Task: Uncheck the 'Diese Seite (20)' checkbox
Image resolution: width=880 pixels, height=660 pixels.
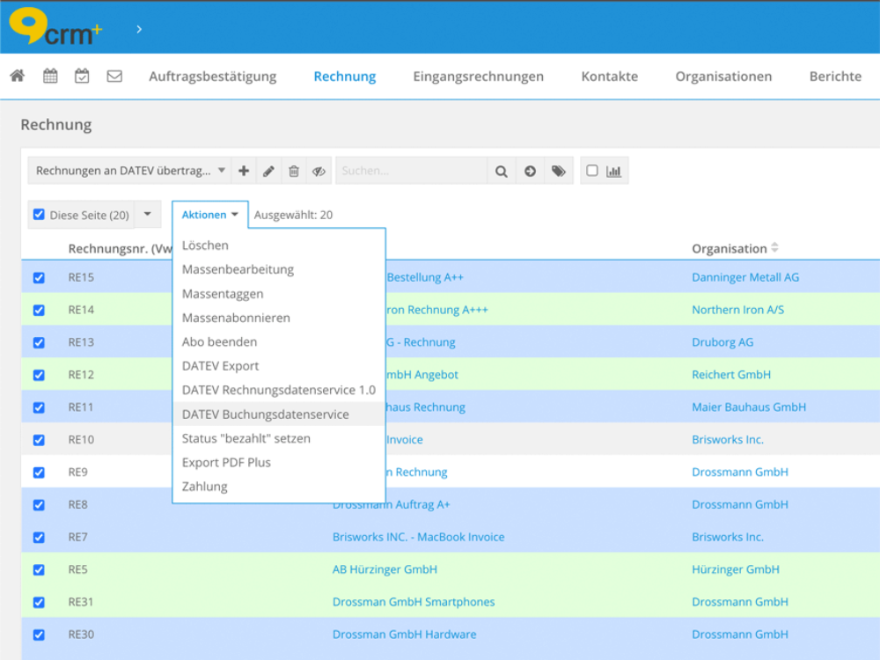Action: (39, 215)
